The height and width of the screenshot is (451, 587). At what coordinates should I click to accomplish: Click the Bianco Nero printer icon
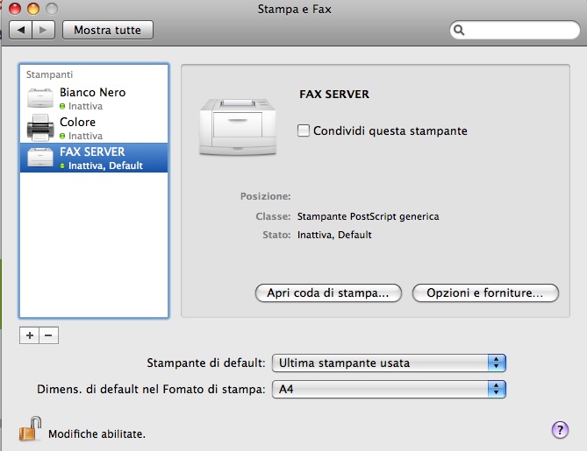(40, 98)
